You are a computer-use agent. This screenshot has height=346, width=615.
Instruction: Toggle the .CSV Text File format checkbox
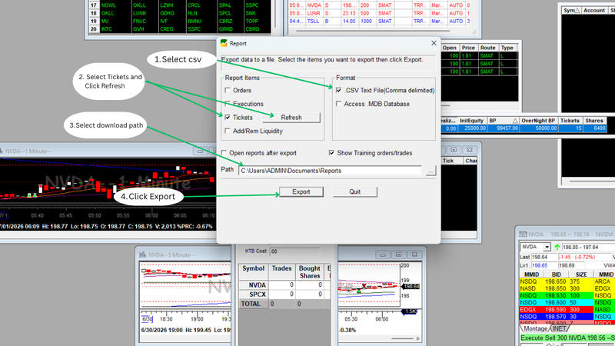[338, 90]
